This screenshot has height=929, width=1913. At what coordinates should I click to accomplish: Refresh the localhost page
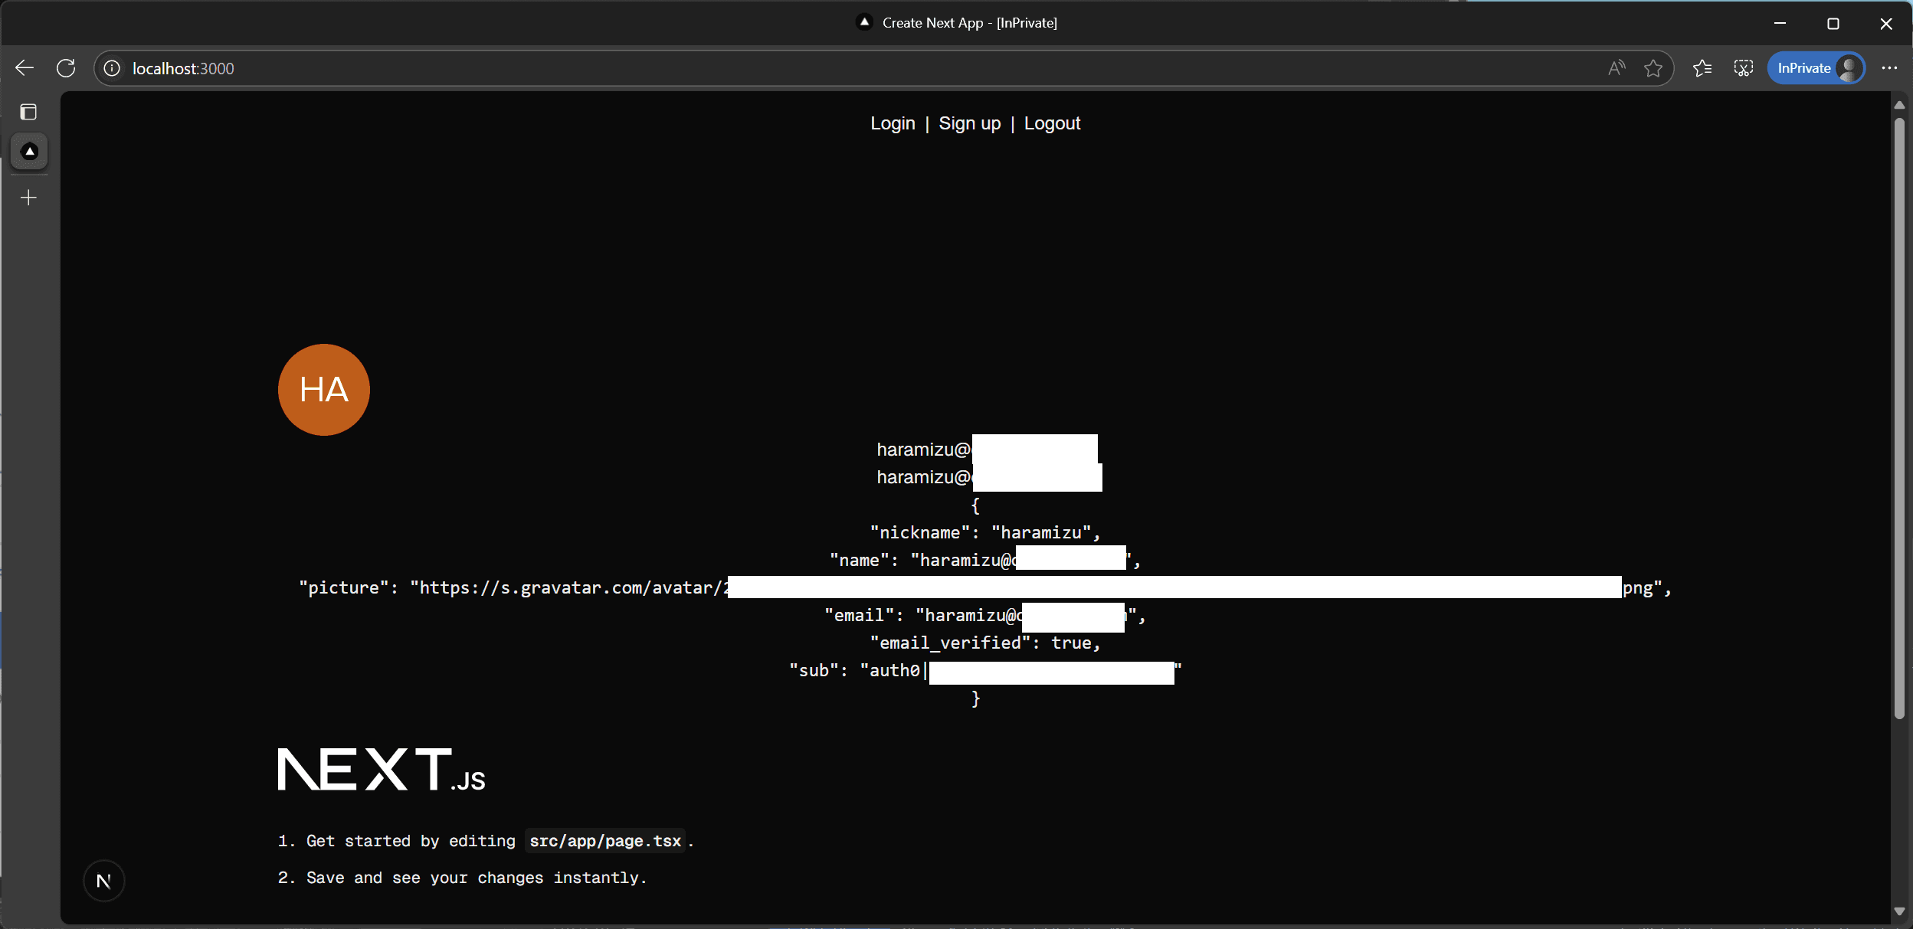(x=66, y=68)
